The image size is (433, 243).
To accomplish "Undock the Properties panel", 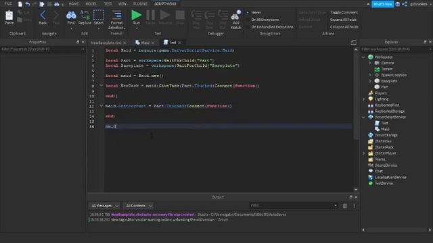I will [78, 42].
